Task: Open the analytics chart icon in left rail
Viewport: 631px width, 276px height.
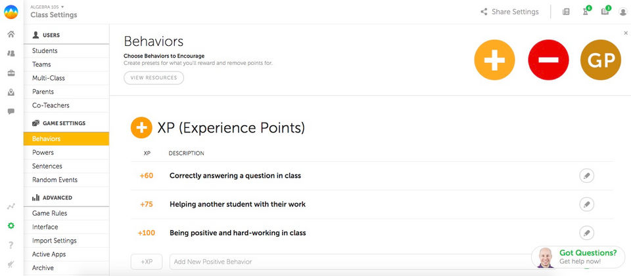Action: 11,207
